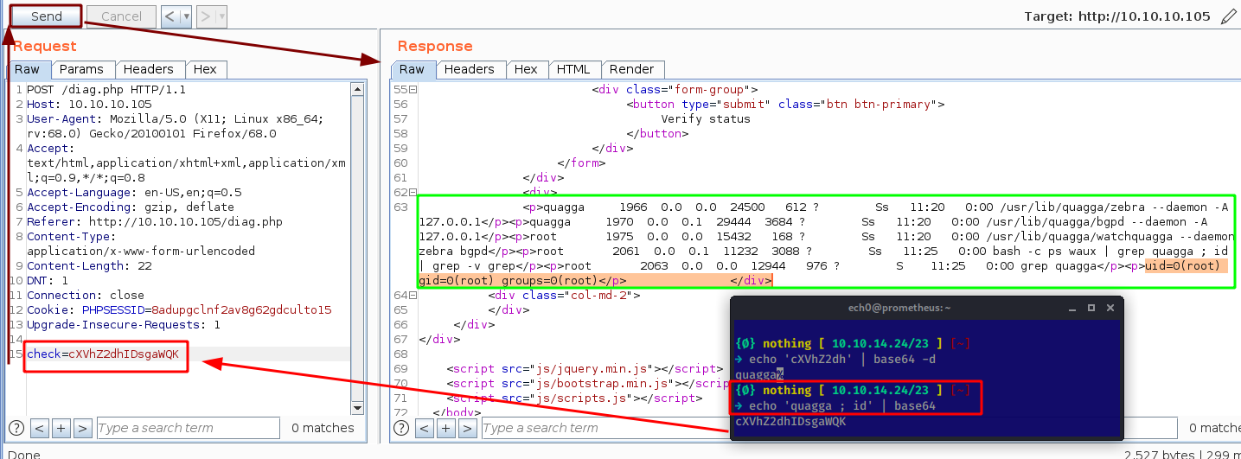Image resolution: width=1241 pixels, height=459 pixels.
Task: Collapse the code fold at line 64
Action: click(x=413, y=296)
